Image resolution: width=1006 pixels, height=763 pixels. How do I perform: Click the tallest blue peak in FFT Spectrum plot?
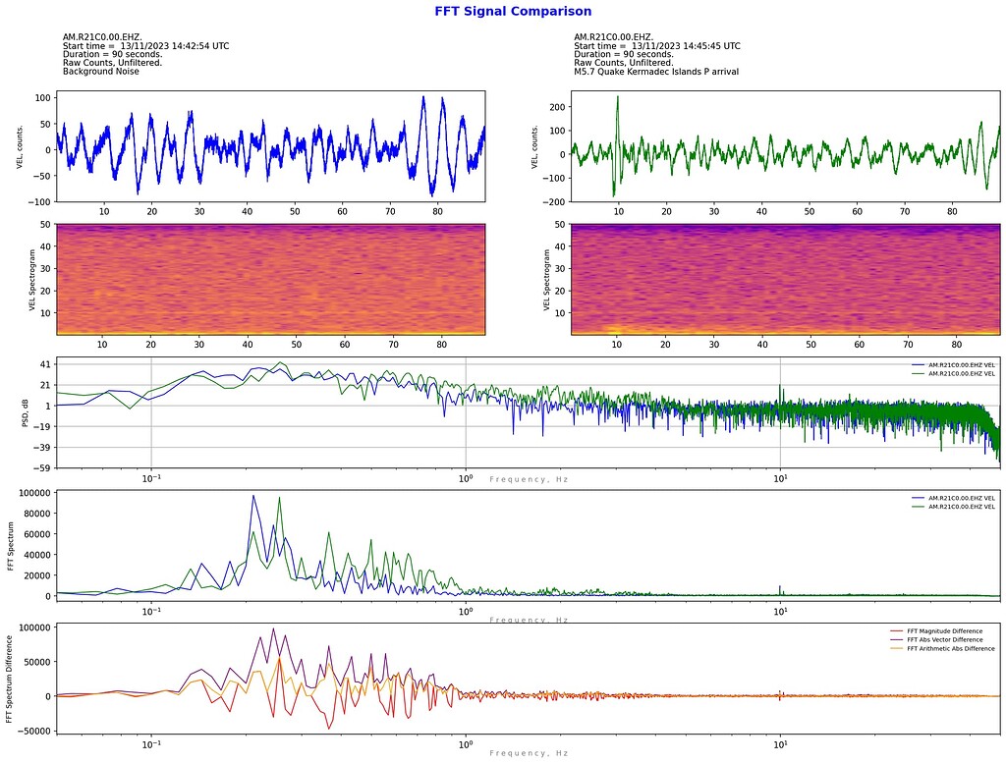(x=253, y=498)
